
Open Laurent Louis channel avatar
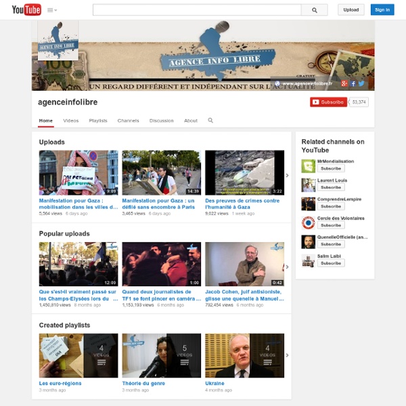coord(308,185)
